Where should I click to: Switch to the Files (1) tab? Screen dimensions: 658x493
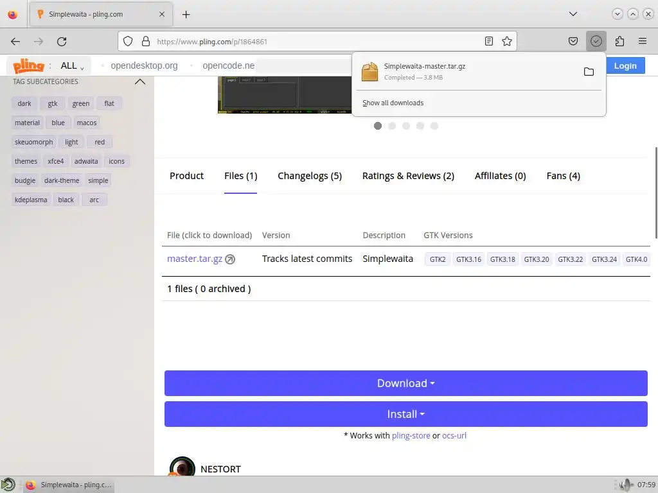click(x=240, y=176)
